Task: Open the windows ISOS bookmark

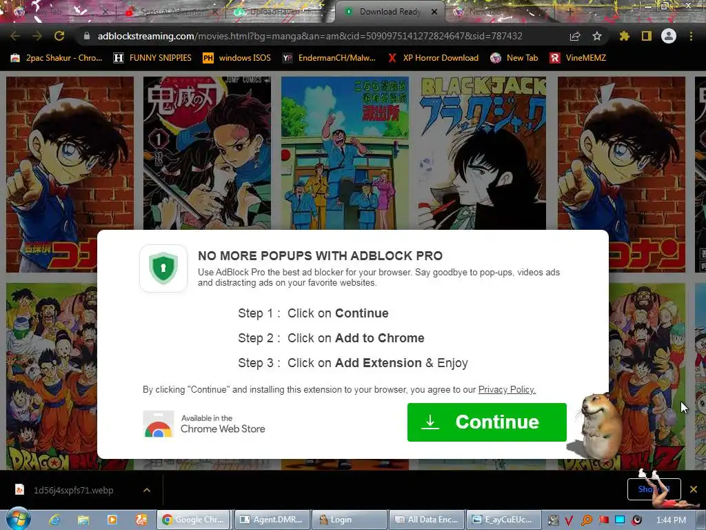Action: pos(237,58)
